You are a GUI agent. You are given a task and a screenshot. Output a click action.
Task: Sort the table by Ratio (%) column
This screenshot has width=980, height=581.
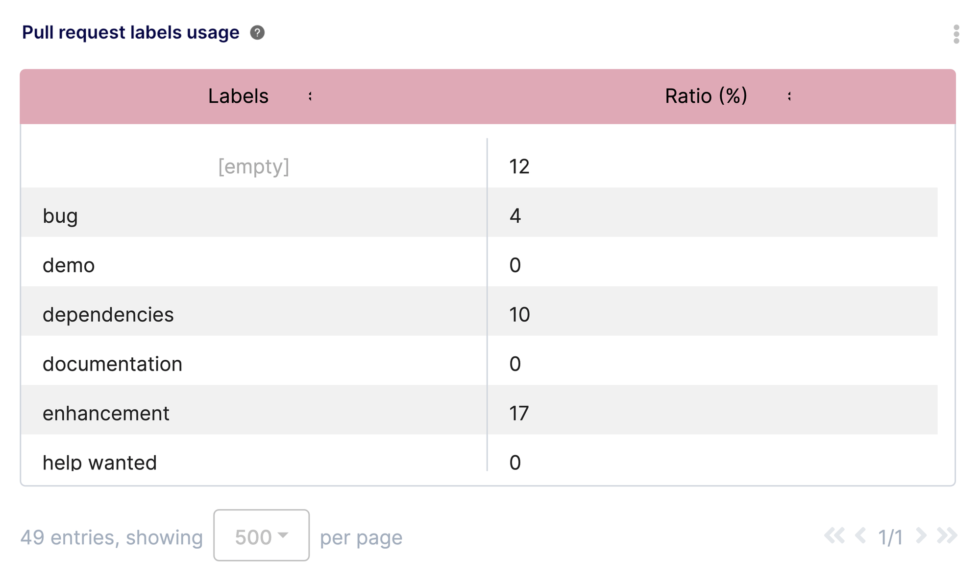tap(705, 96)
